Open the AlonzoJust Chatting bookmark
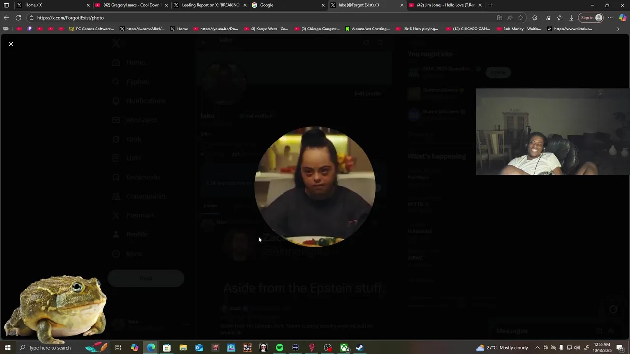The height and width of the screenshot is (354, 630). (367, 29)
